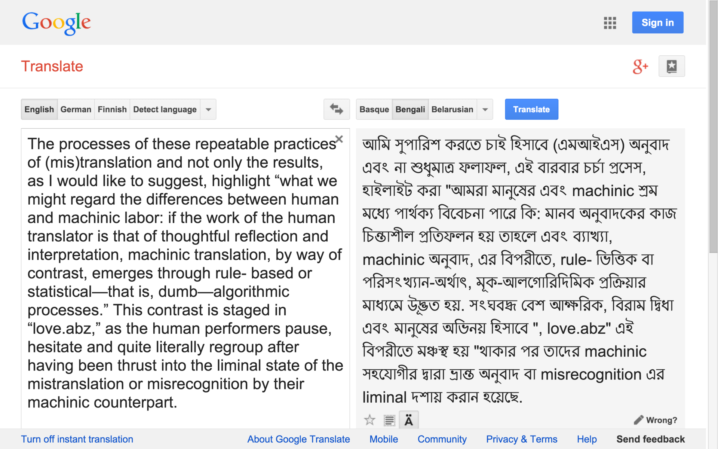This screenshot has width=718, height=449.
Task: Clear the source text with X
Action: point(339,139)
